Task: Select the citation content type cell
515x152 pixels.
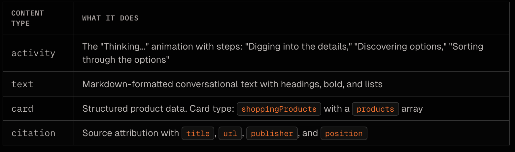Action: pyautogui.click(x=33, y=133)
